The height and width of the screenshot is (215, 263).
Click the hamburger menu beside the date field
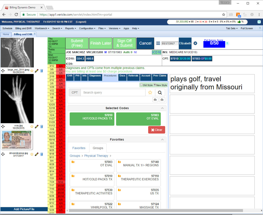click(158, 43)
